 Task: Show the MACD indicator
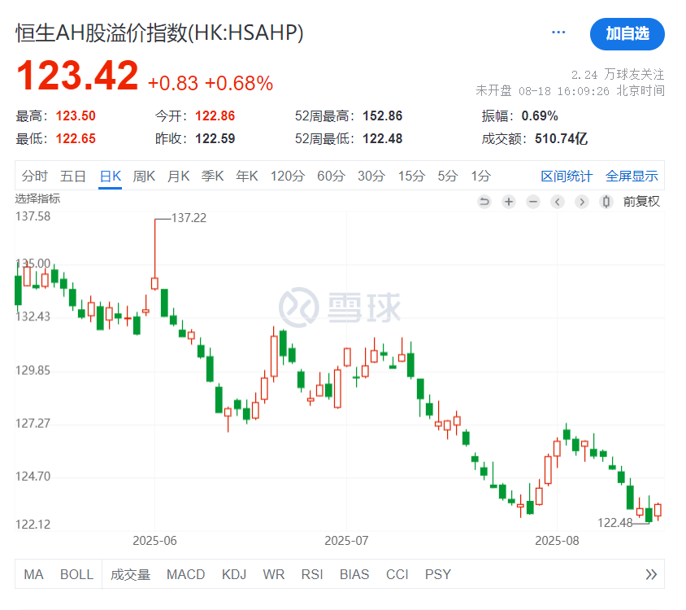tap(186, 574)
